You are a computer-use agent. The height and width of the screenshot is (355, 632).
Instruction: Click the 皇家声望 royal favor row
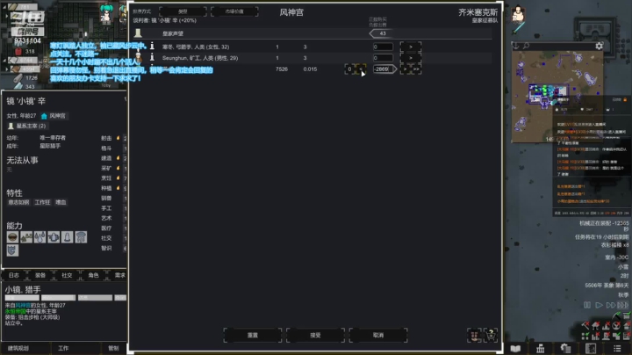pos(314,33)
